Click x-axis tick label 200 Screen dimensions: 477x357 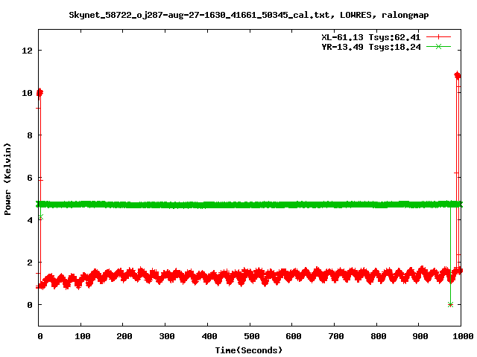click(124, 336)
